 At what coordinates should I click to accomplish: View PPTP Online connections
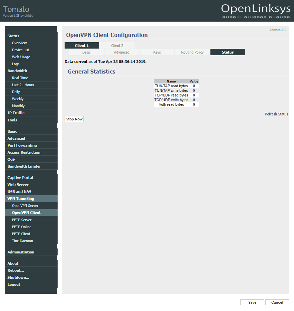tap(21, 227)
